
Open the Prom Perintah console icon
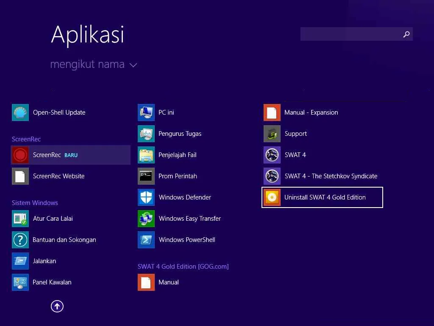[146, 176]
